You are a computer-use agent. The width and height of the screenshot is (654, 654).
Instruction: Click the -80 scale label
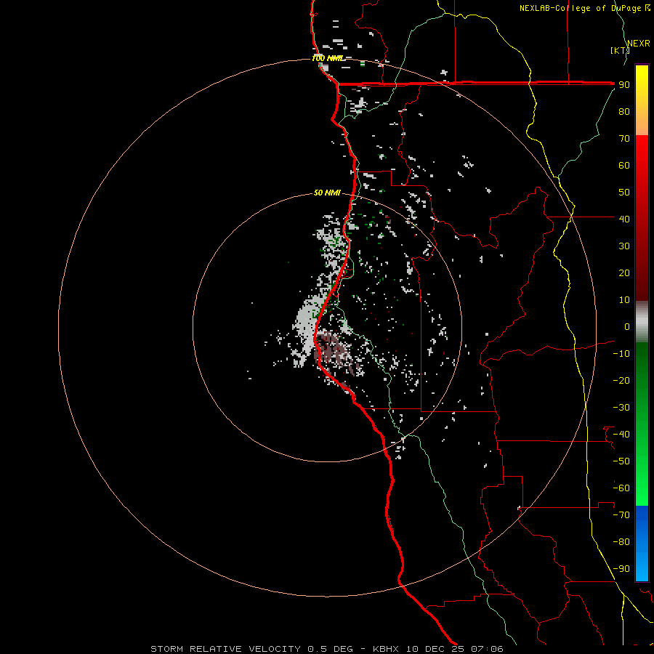[621, 542]
